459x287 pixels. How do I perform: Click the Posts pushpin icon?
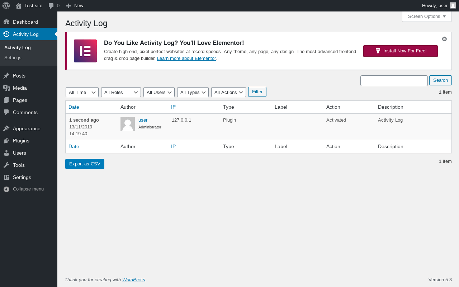(6, 76)
